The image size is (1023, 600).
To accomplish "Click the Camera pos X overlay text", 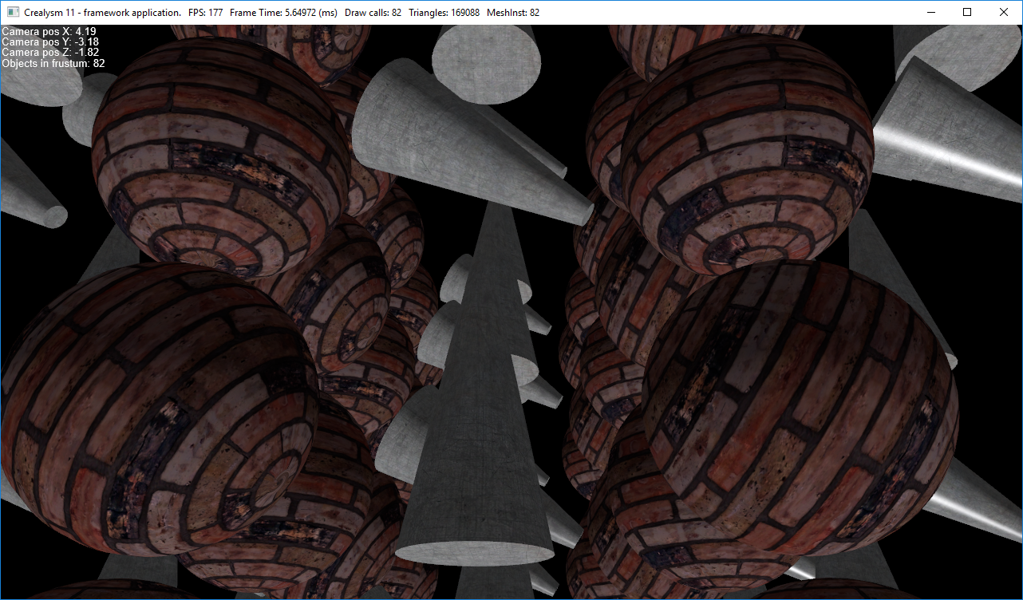I will point(49,32).
